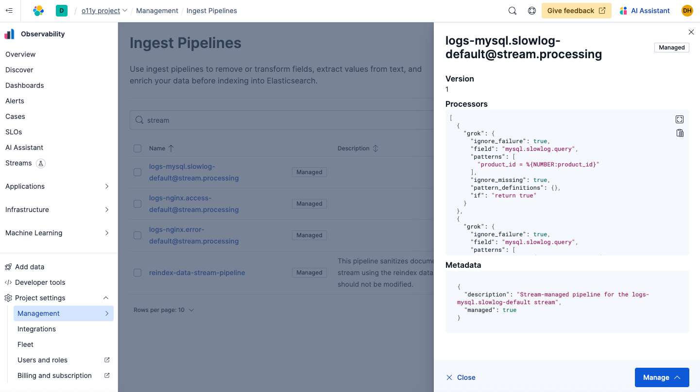Click the search magnifier icon in header
Image resolution: width=700 pixels, height=392 pixels.
[x=512, y=11]
